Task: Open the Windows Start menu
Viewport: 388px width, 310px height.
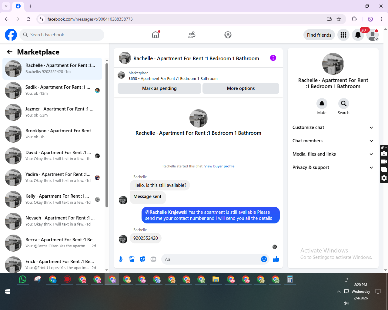Action: tap(7, 292)
